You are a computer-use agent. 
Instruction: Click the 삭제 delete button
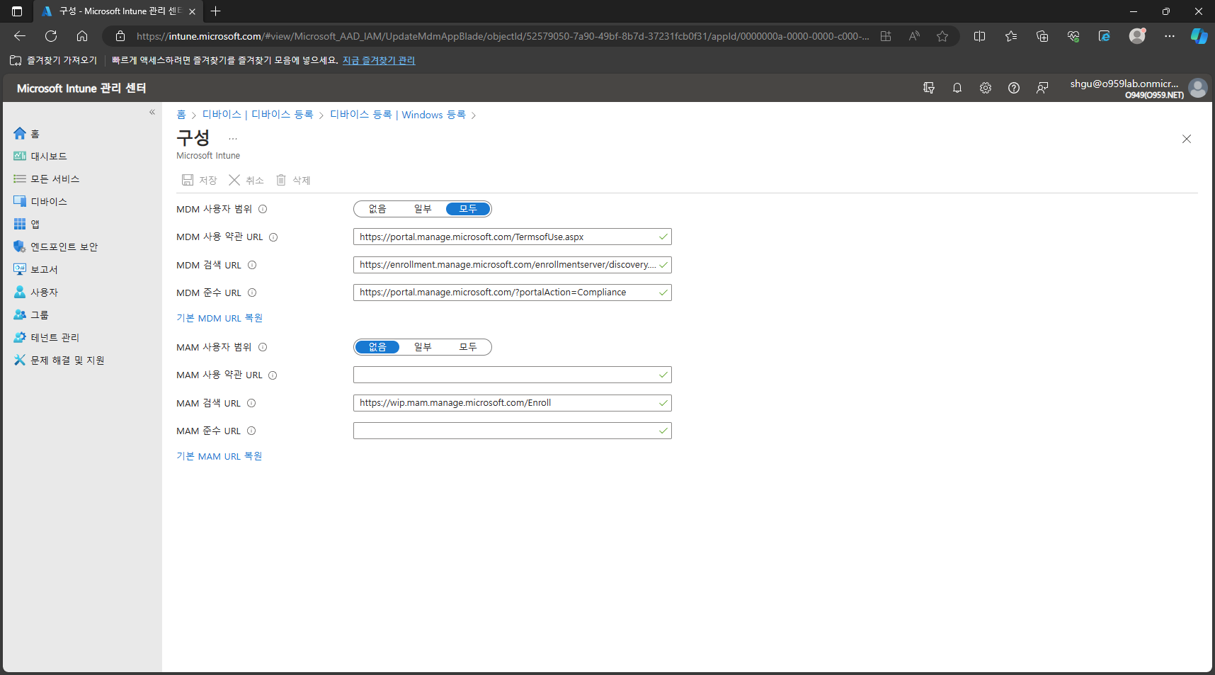click(x=293, y=180)
